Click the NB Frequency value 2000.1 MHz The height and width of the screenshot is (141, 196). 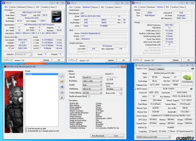point(181,18)
